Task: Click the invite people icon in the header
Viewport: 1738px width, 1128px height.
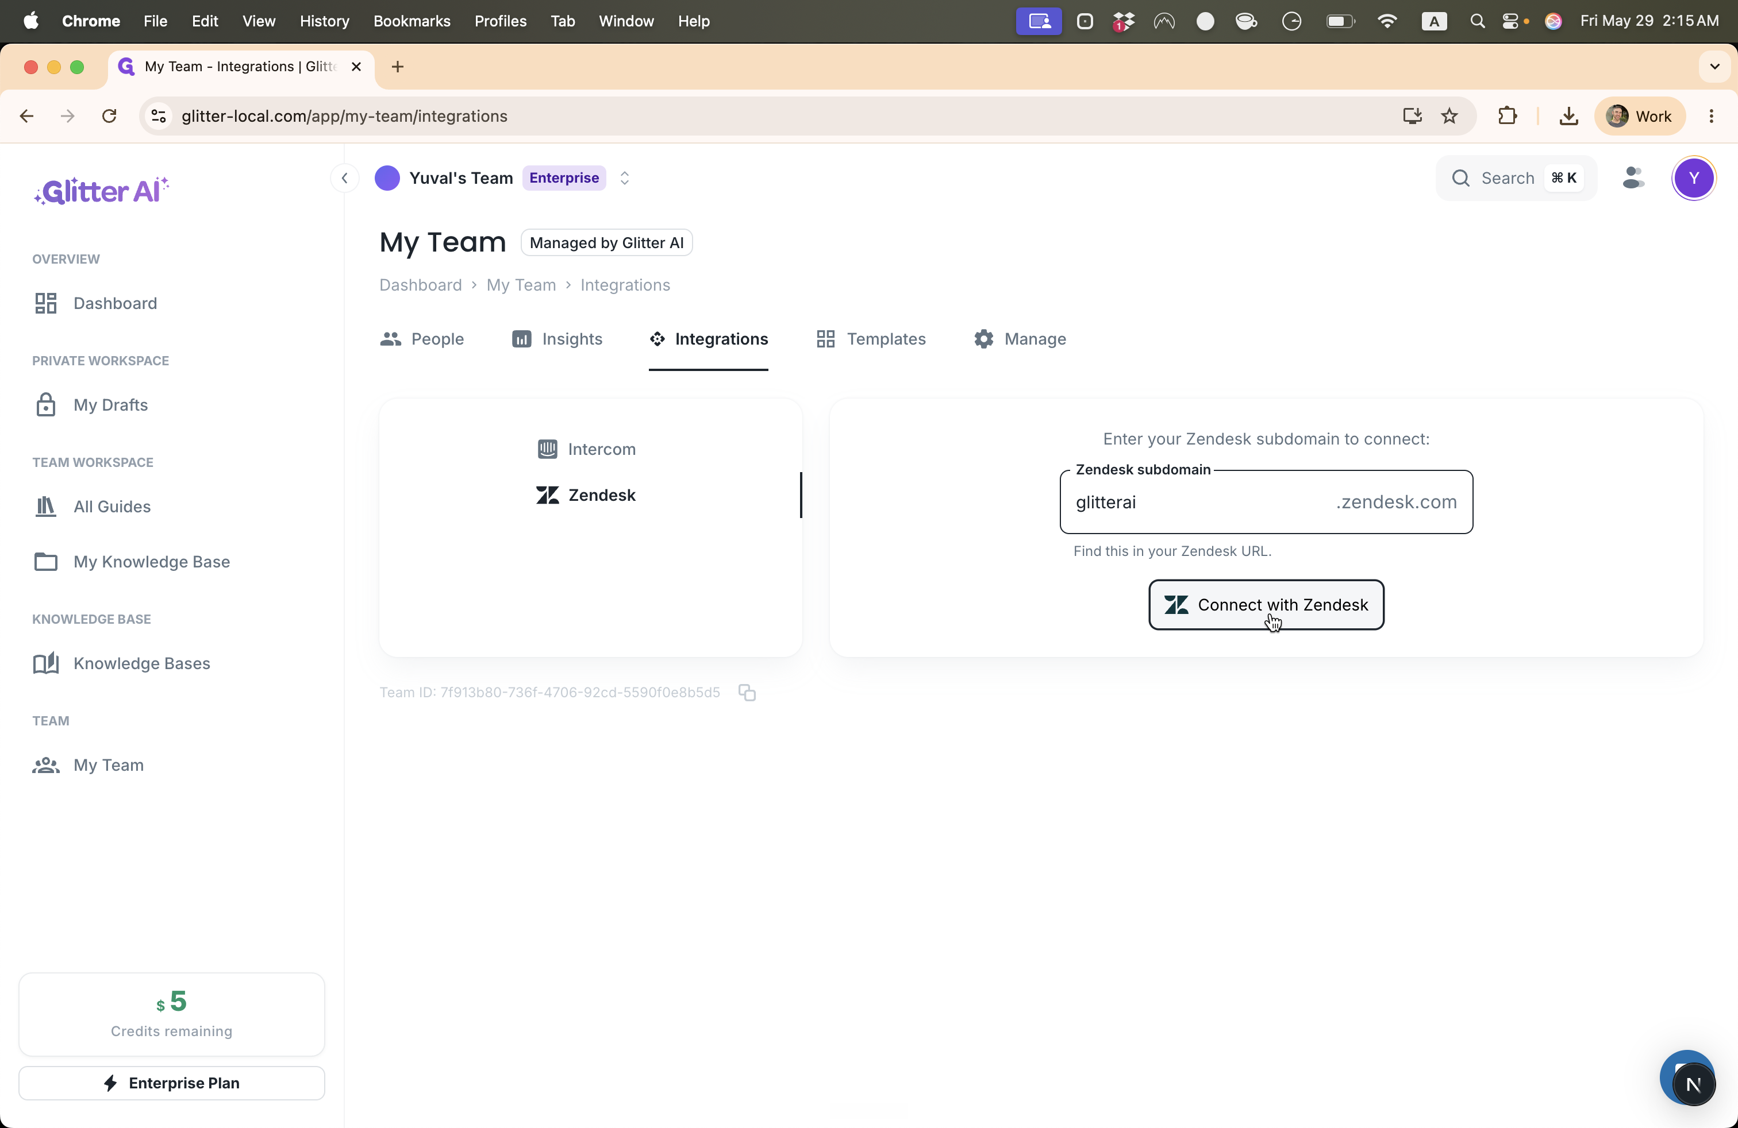Action: [1633, 178]
